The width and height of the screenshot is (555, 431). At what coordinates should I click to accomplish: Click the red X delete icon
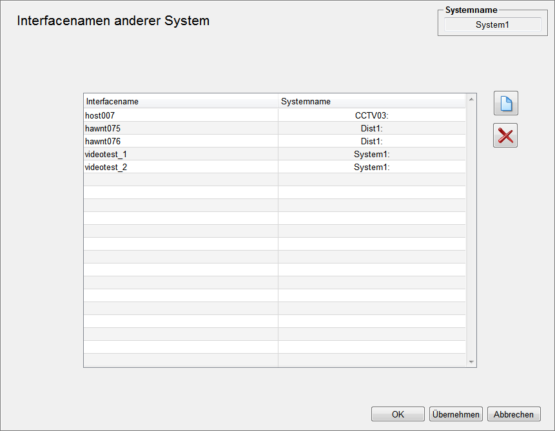(x=505, y=136)
